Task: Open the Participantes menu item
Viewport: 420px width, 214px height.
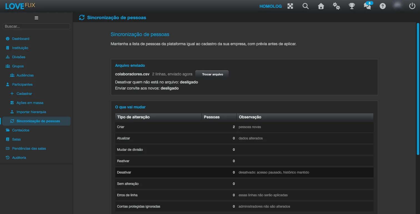Action: 22,85
